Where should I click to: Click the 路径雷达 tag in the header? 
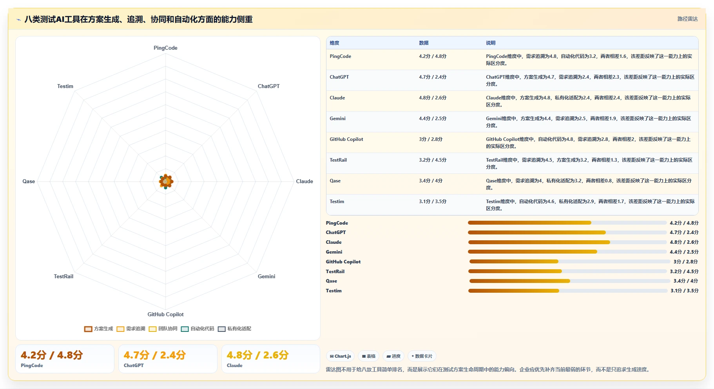(x=688, y=19)
